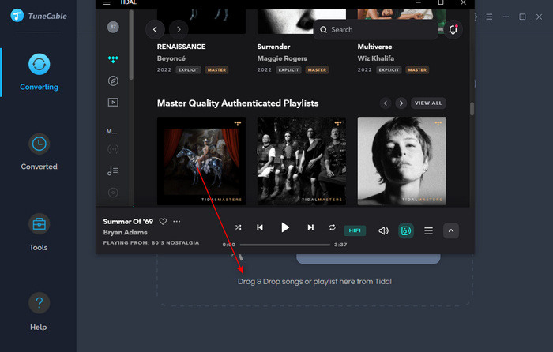The image size is (553, 352).
Task: Click the Tidal sidebar scrollbar
Action: click(x=131, y=45)
